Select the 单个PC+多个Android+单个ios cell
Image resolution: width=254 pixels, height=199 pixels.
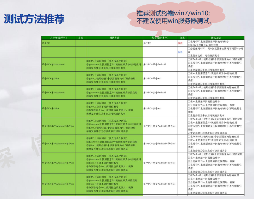[x=58, y=143]
